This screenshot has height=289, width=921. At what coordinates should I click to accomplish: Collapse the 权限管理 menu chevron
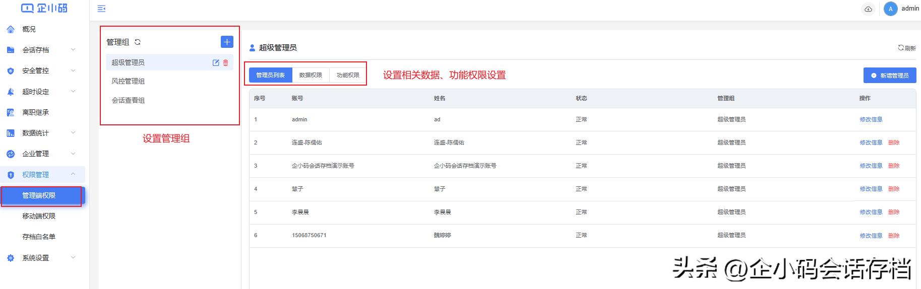tap(73, 174)
